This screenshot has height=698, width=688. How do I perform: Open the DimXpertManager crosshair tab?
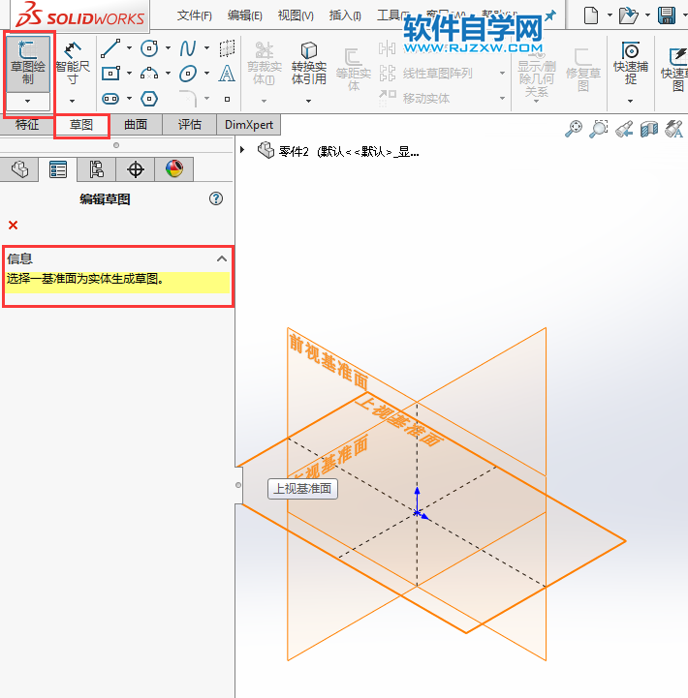coord(135,169)
